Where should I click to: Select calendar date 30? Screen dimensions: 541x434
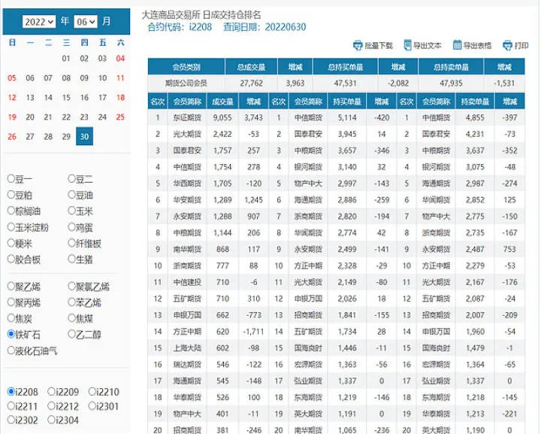(x=84, y=136)
